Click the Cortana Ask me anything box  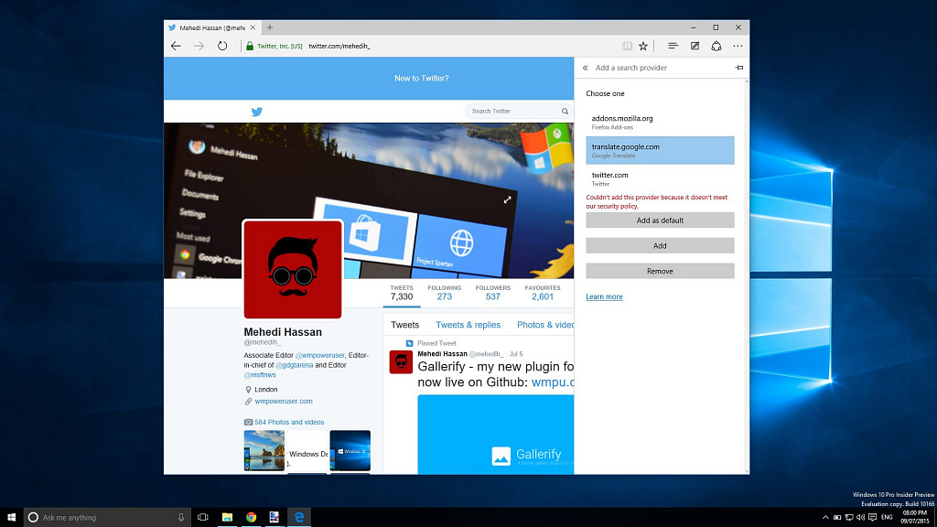(107, 518)
